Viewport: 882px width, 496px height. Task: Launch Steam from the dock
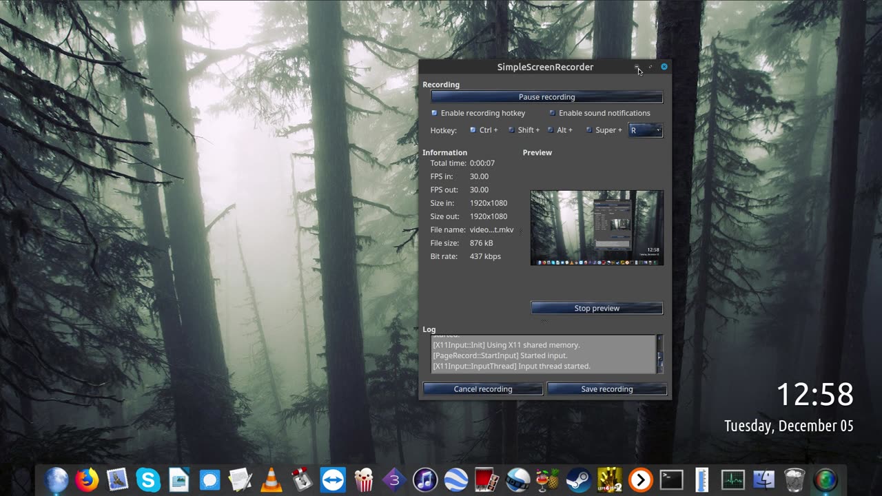(579, 479)
